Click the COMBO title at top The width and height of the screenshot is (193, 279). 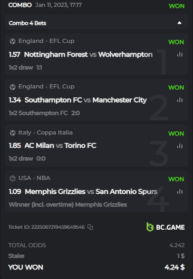(20, 5)
